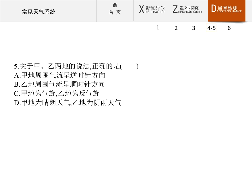Screen dimensions: 252x189
Task: Select the 4-5 question link
Action: [x=211, y=28]
